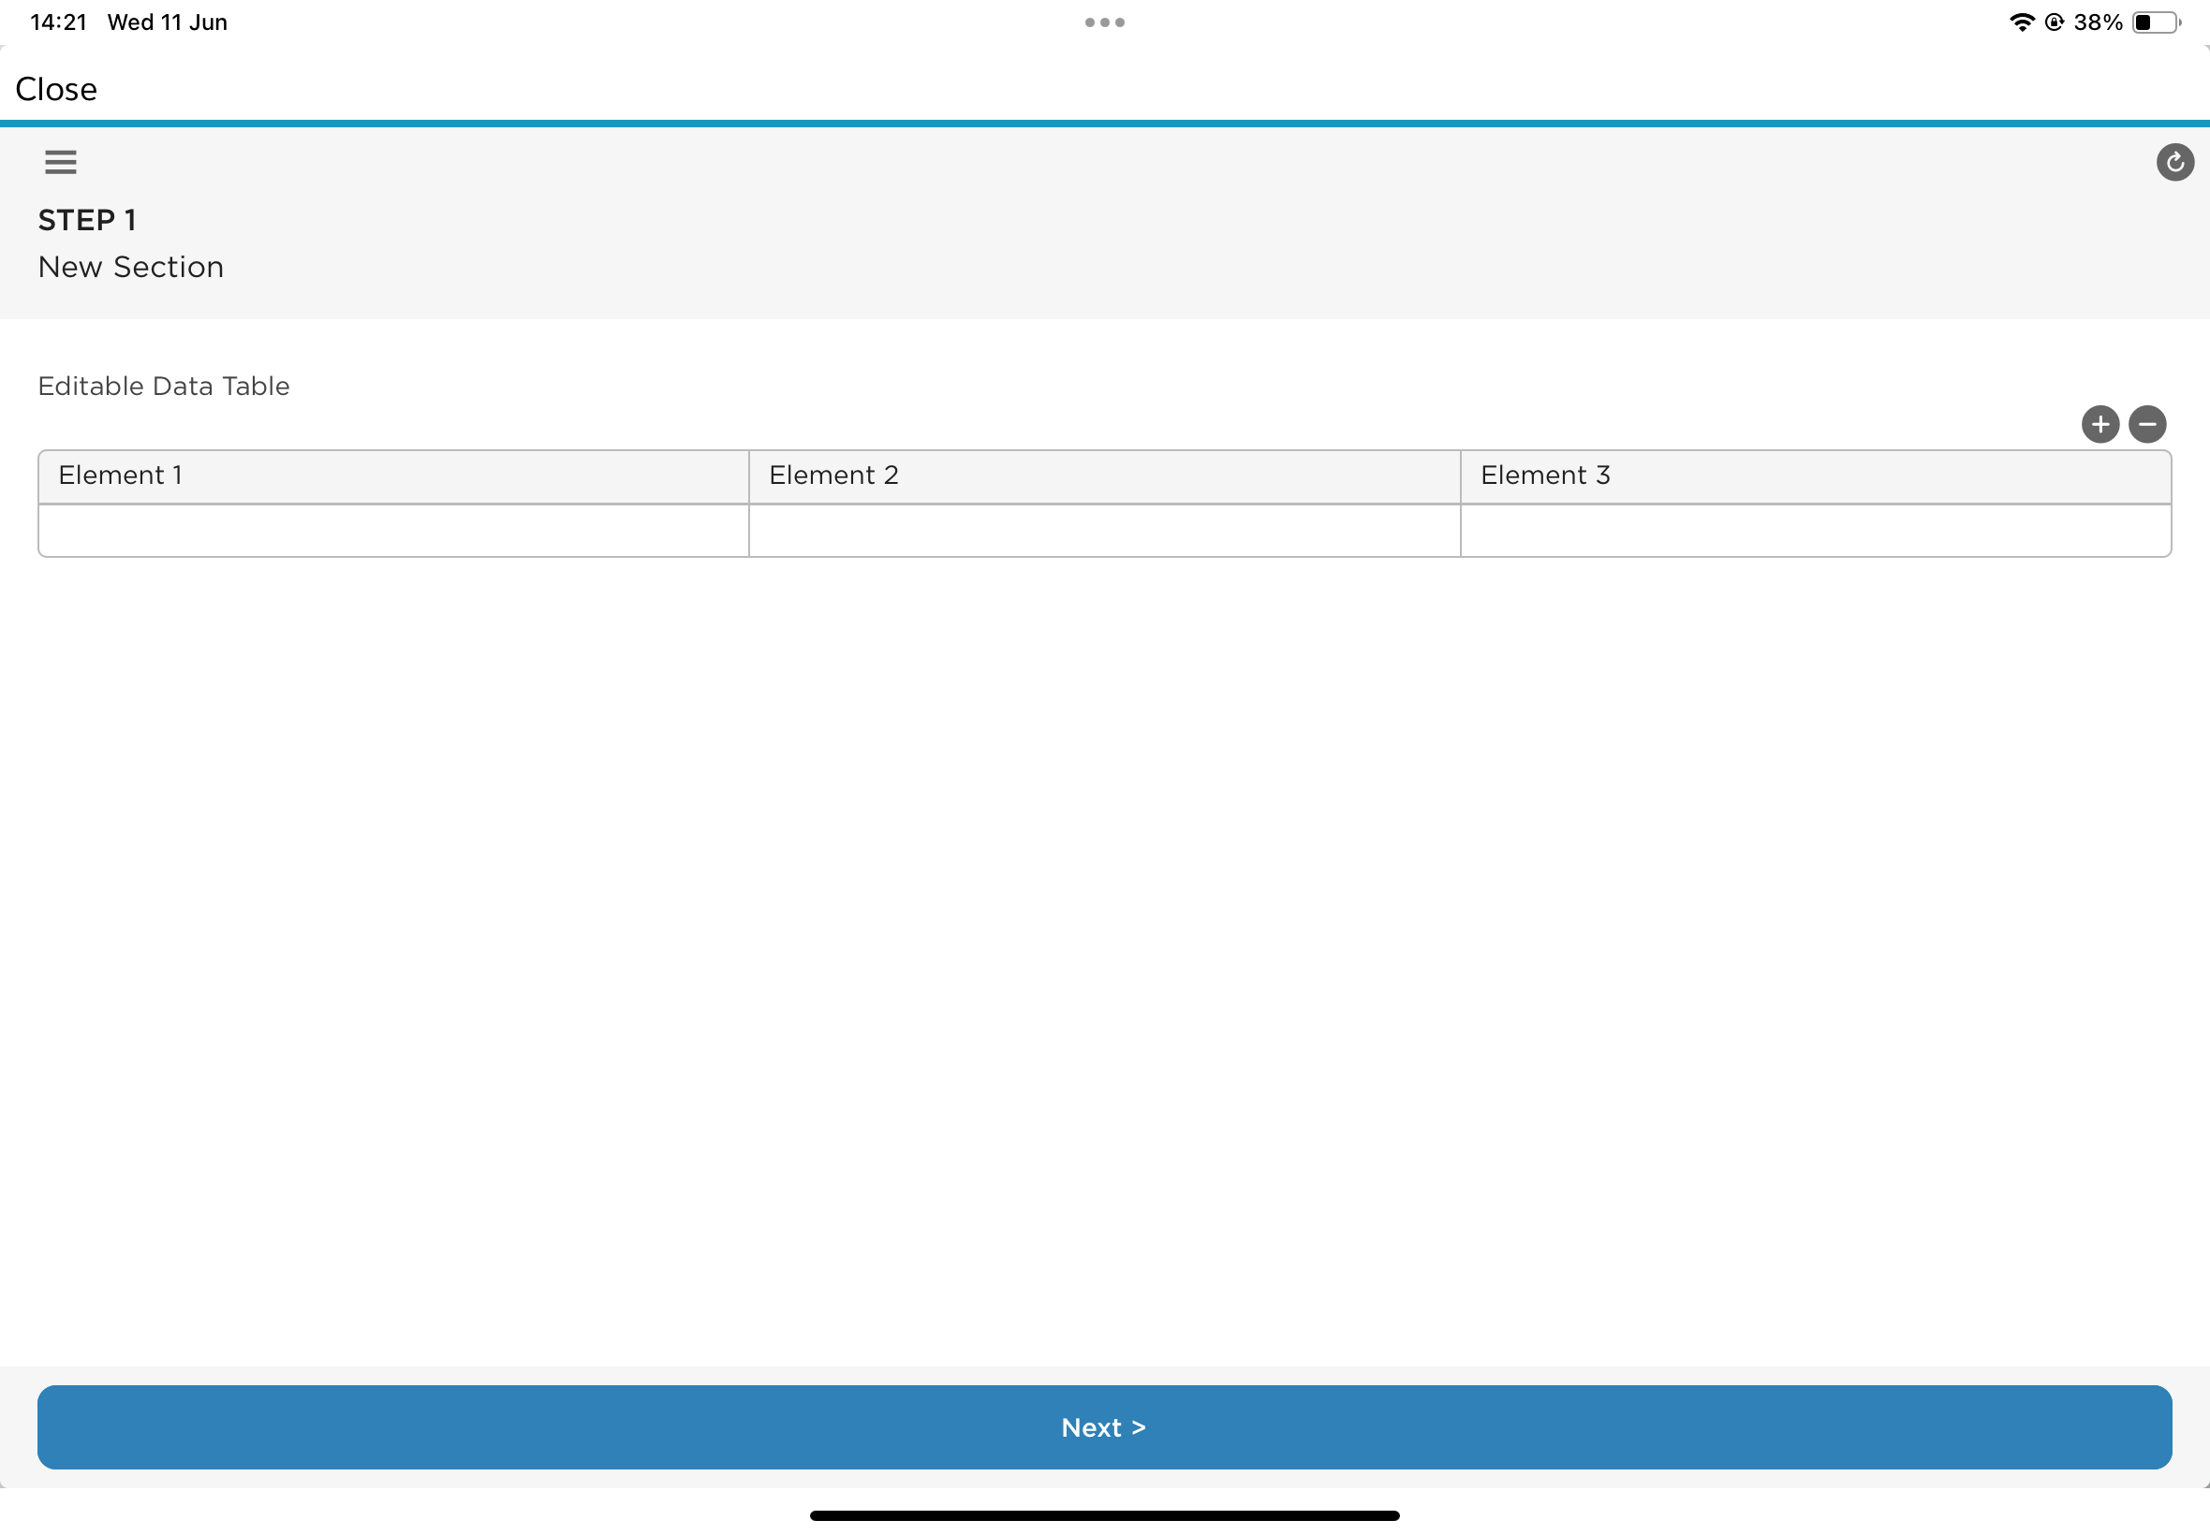Tap the New Section title
The width and height of the screenshot is (2210, 1535).
point(131,268)
